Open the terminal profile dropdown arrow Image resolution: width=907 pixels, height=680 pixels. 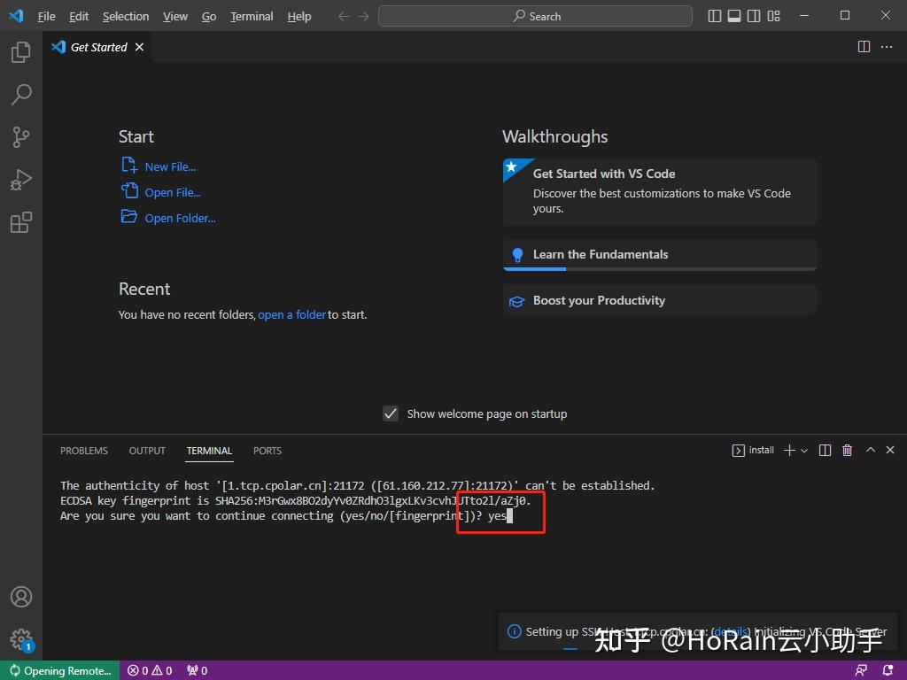[804, 450]
